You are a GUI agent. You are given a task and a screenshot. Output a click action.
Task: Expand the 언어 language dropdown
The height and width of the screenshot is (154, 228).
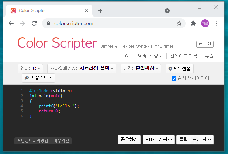point(30,68)
